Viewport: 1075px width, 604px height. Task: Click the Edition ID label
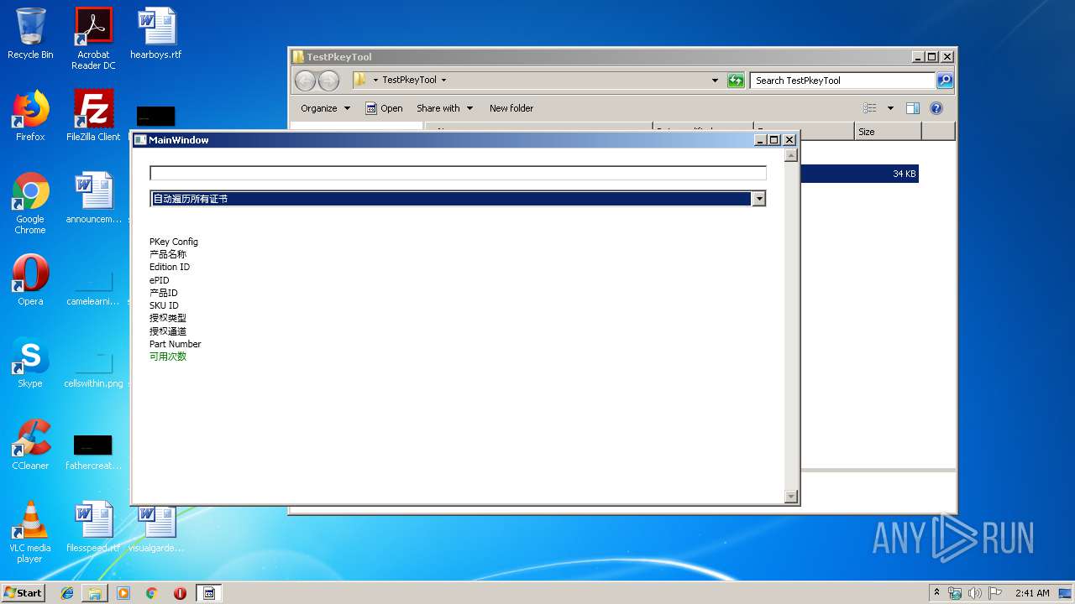[170, 267]
